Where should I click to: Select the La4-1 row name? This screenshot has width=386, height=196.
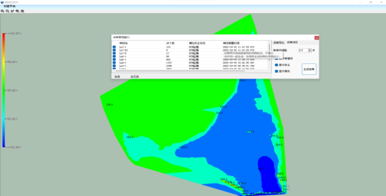coord(122,63)
